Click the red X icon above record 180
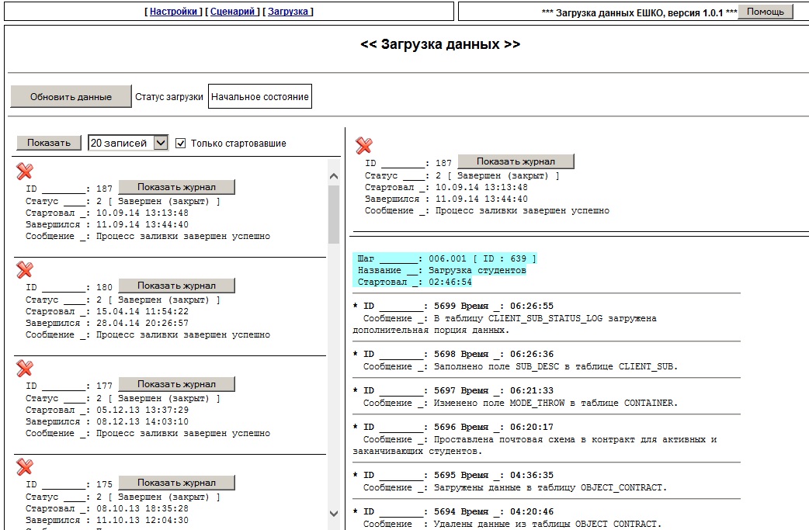The width and height of the screenshot is (809, 530). 25,269
